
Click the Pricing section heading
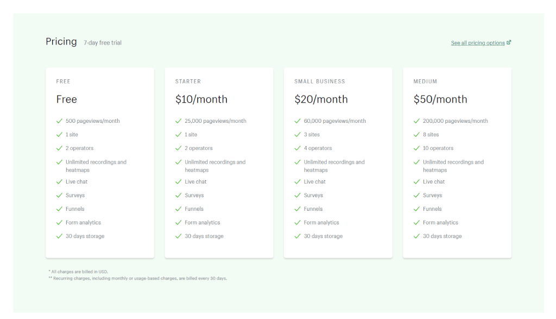point(61,42)
